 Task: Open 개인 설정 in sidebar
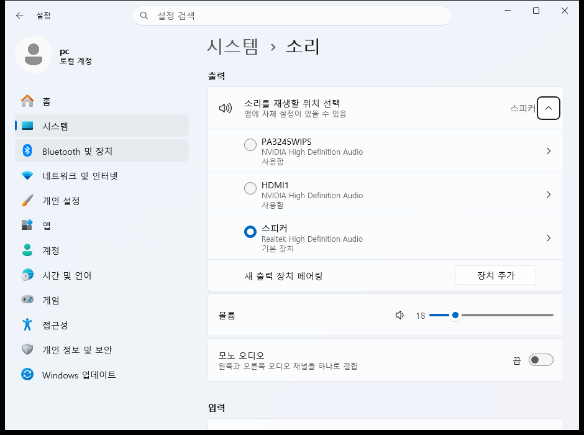point(102,201)
